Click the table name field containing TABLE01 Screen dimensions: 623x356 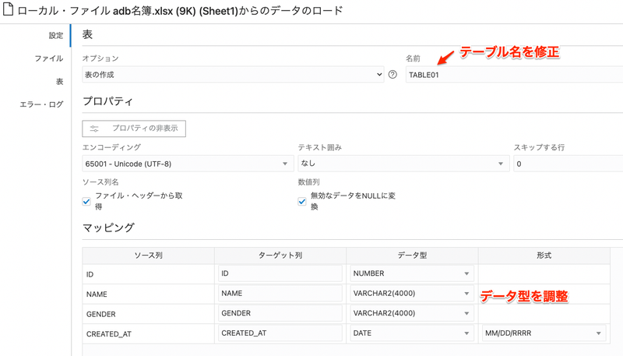[514, 75]
